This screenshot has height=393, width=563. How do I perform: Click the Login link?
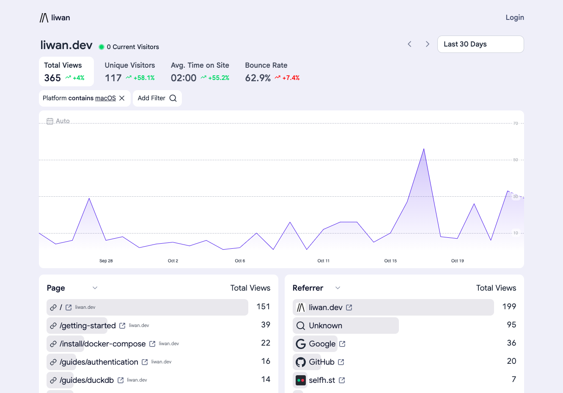point(515,17)
